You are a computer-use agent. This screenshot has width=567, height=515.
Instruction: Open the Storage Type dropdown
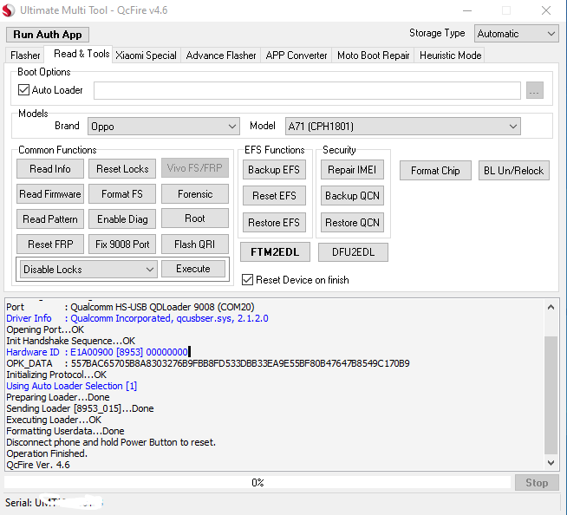click(x=517, y=34)
